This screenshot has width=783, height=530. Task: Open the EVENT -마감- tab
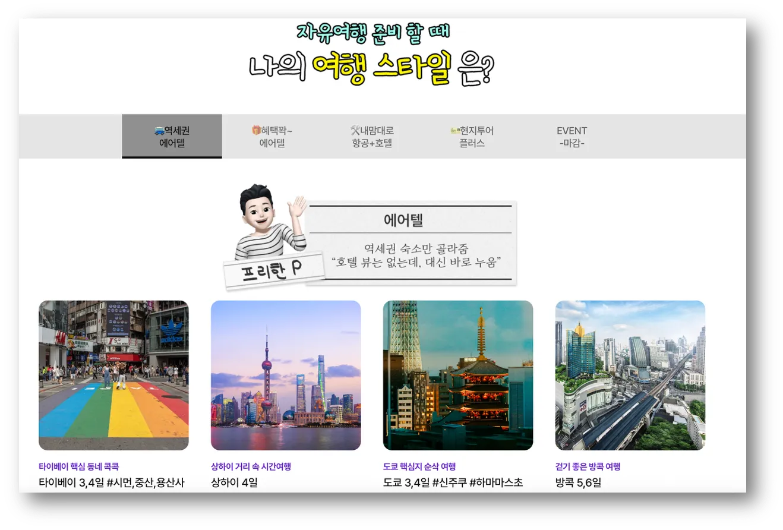tap(571, 137)
